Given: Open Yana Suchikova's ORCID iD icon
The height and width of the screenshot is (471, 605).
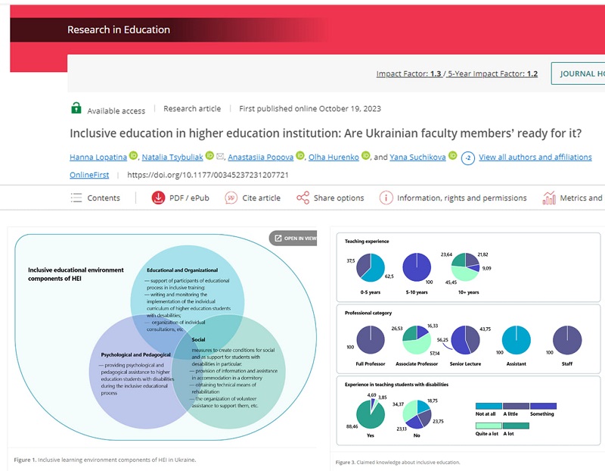Looking at the screenshot, I should 452,155.
